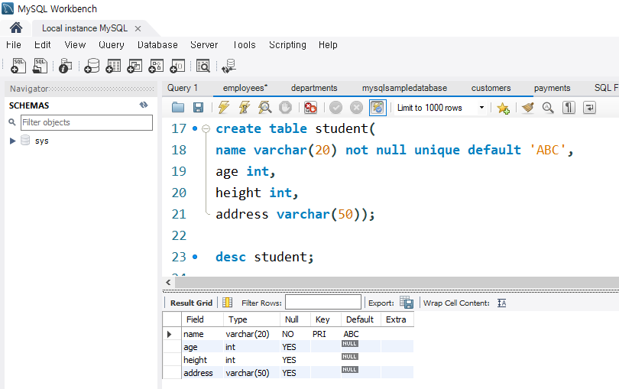Stop query execution hand icon
This screenshot has height=389, width=619.
285,108
